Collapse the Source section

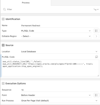3,45
